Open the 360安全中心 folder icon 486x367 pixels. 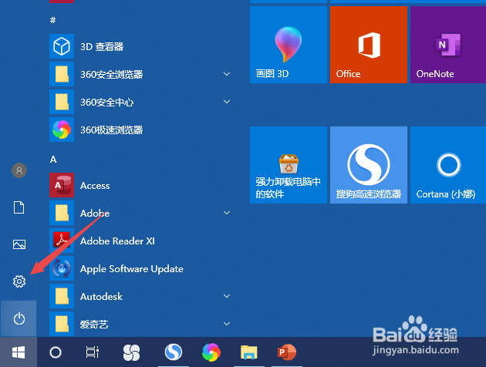62,102
